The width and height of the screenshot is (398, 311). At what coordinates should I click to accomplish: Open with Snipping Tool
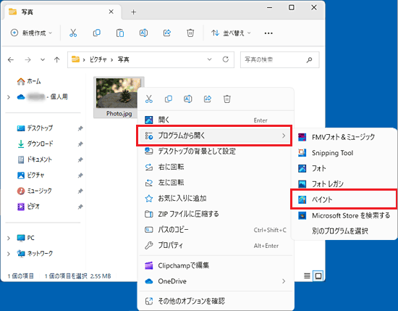[344, 153]
